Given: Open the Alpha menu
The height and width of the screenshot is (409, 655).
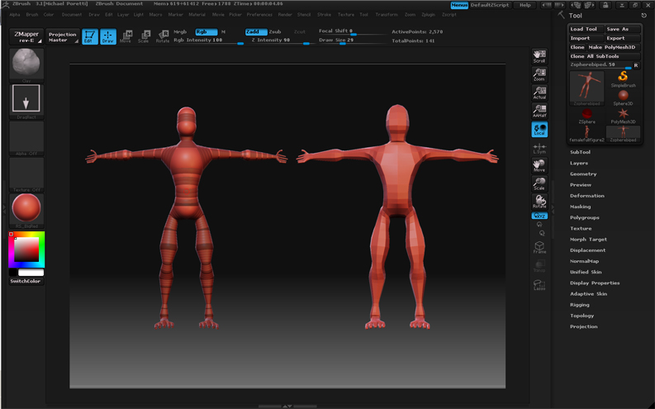Looking at the screenshot, I should coord(15,15).
